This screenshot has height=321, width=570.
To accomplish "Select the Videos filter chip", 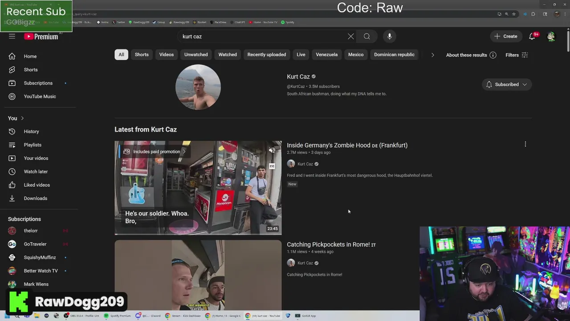I will (x=167, y=54).
